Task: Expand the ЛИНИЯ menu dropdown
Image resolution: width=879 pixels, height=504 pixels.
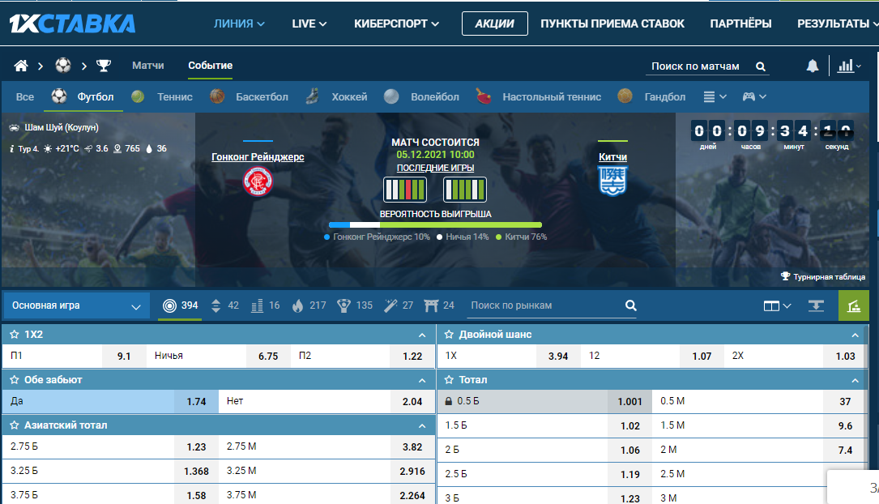Action: 239,23
